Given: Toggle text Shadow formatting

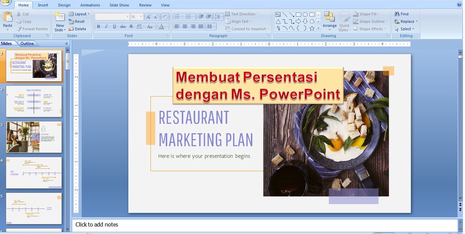Looking at the screenshot, I should coord(131,26).
